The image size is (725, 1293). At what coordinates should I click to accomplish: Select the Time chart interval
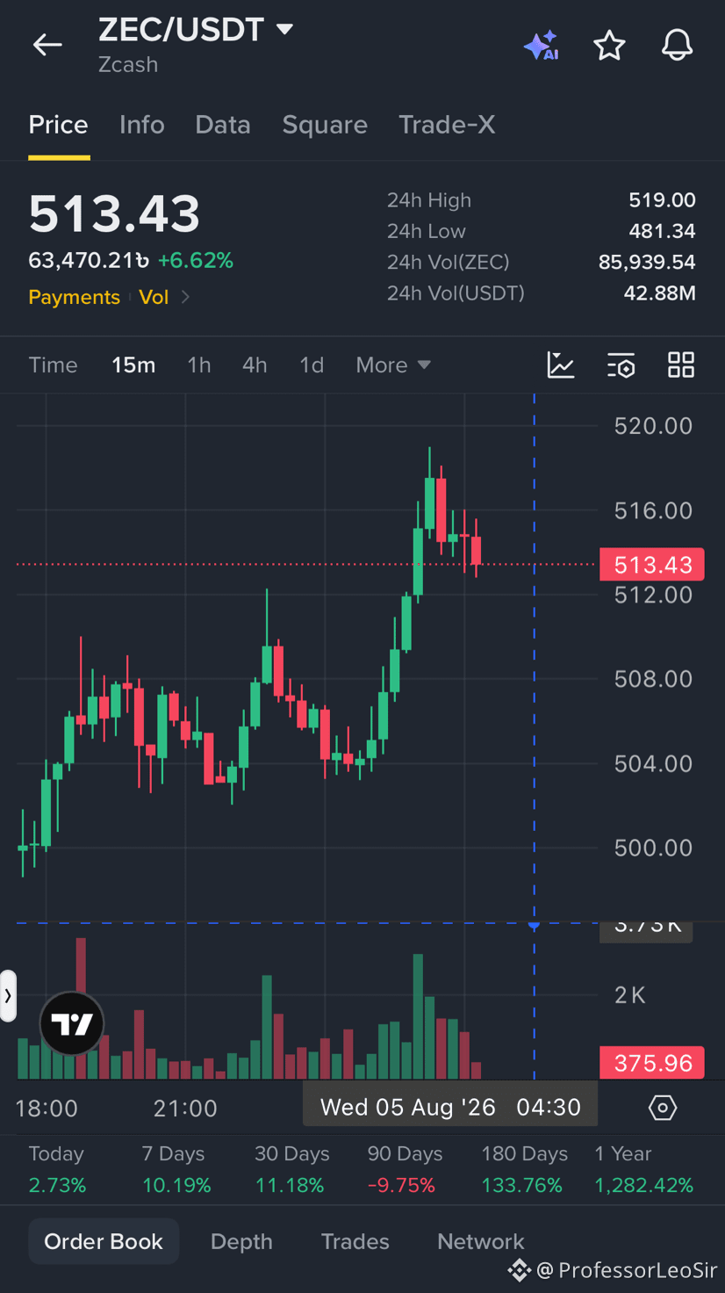(53, 365)
